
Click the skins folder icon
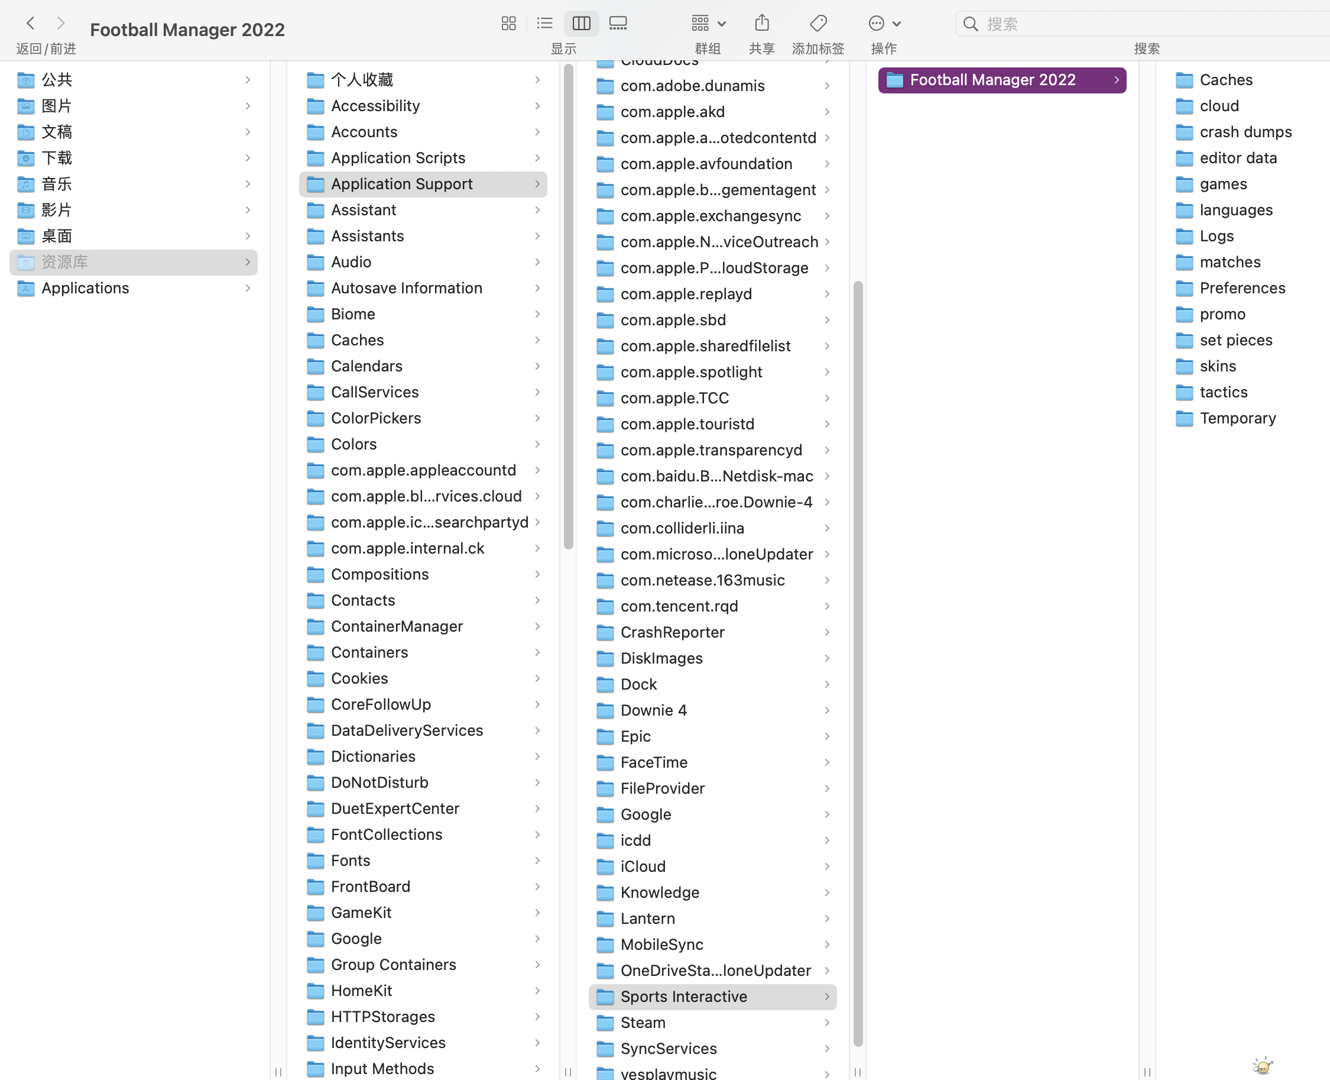pyautogui.click(x=1184, y=367)
